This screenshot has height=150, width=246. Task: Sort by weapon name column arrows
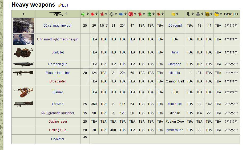coord(66,14)
